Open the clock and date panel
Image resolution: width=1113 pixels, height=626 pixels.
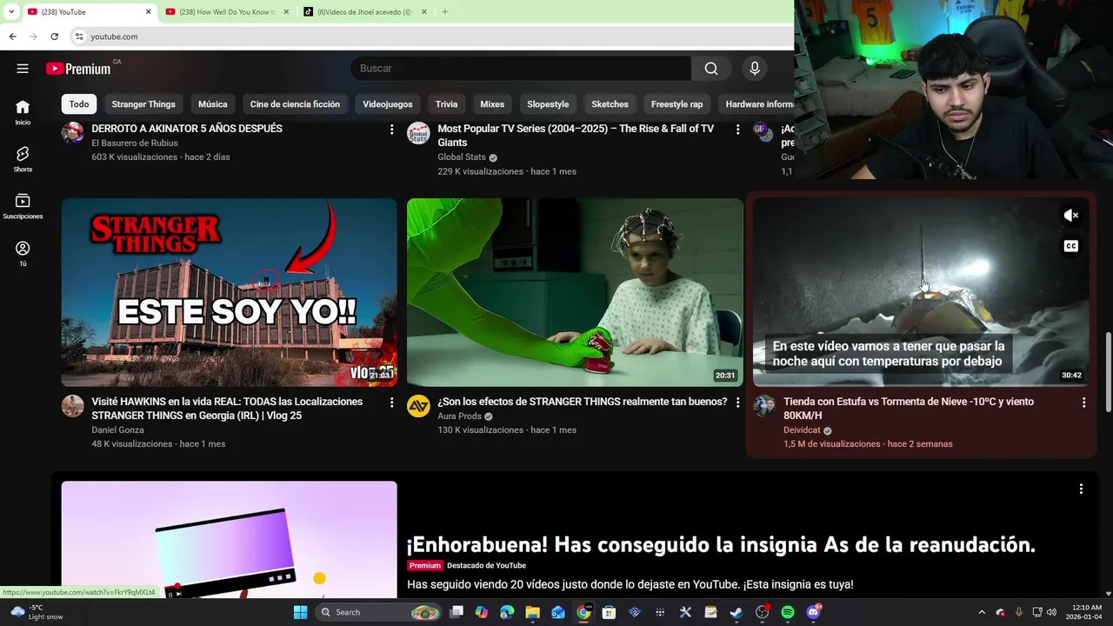1084,612
